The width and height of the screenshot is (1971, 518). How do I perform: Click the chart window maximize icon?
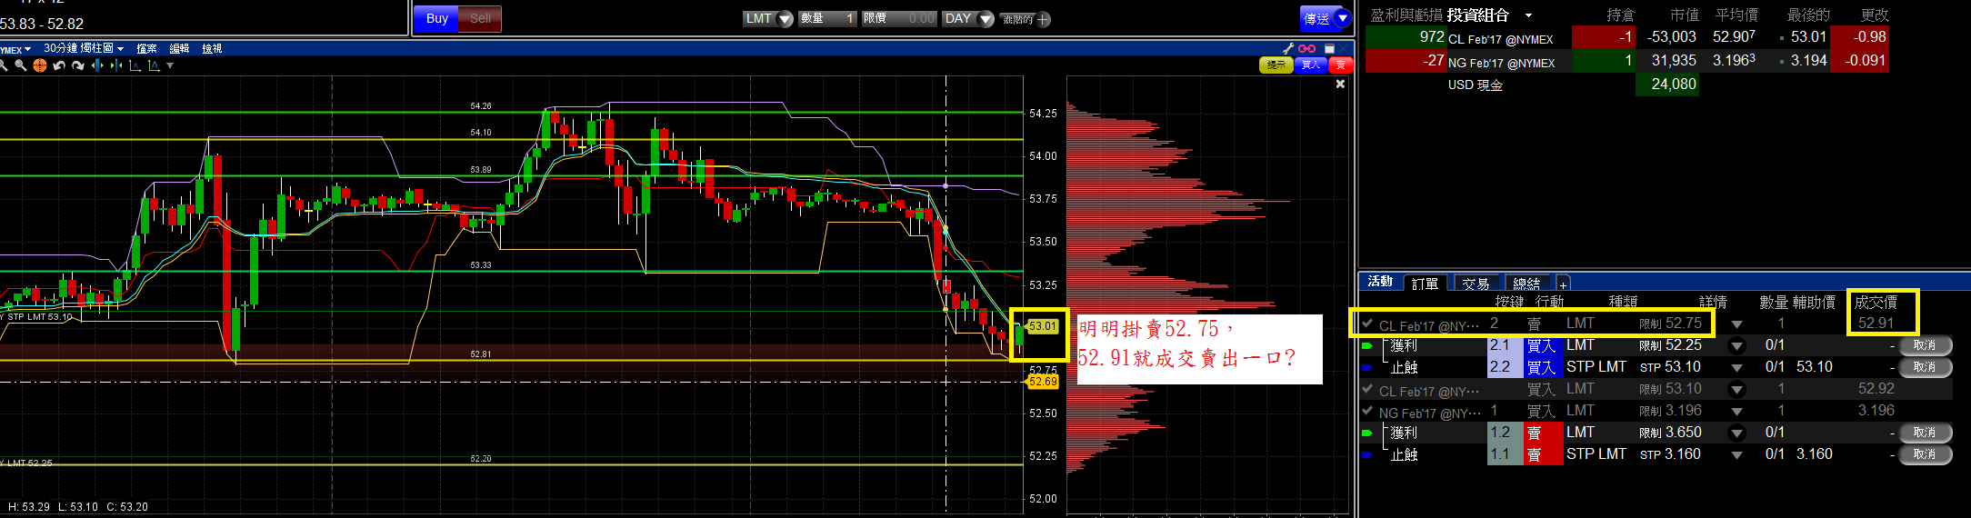[1329, 48]
